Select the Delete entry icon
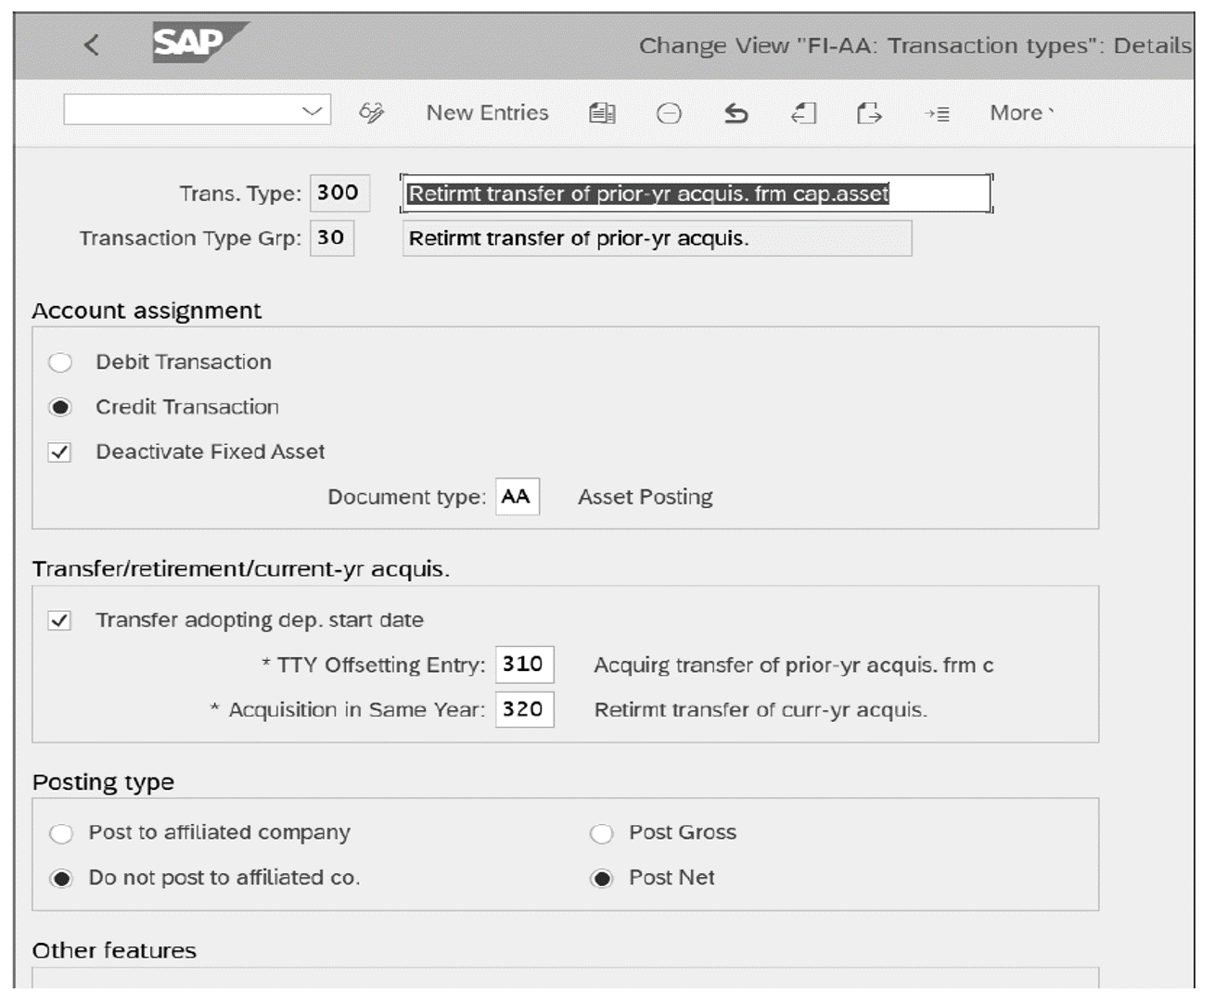This screenshot has width=1215, height=1003. [669, 112]
